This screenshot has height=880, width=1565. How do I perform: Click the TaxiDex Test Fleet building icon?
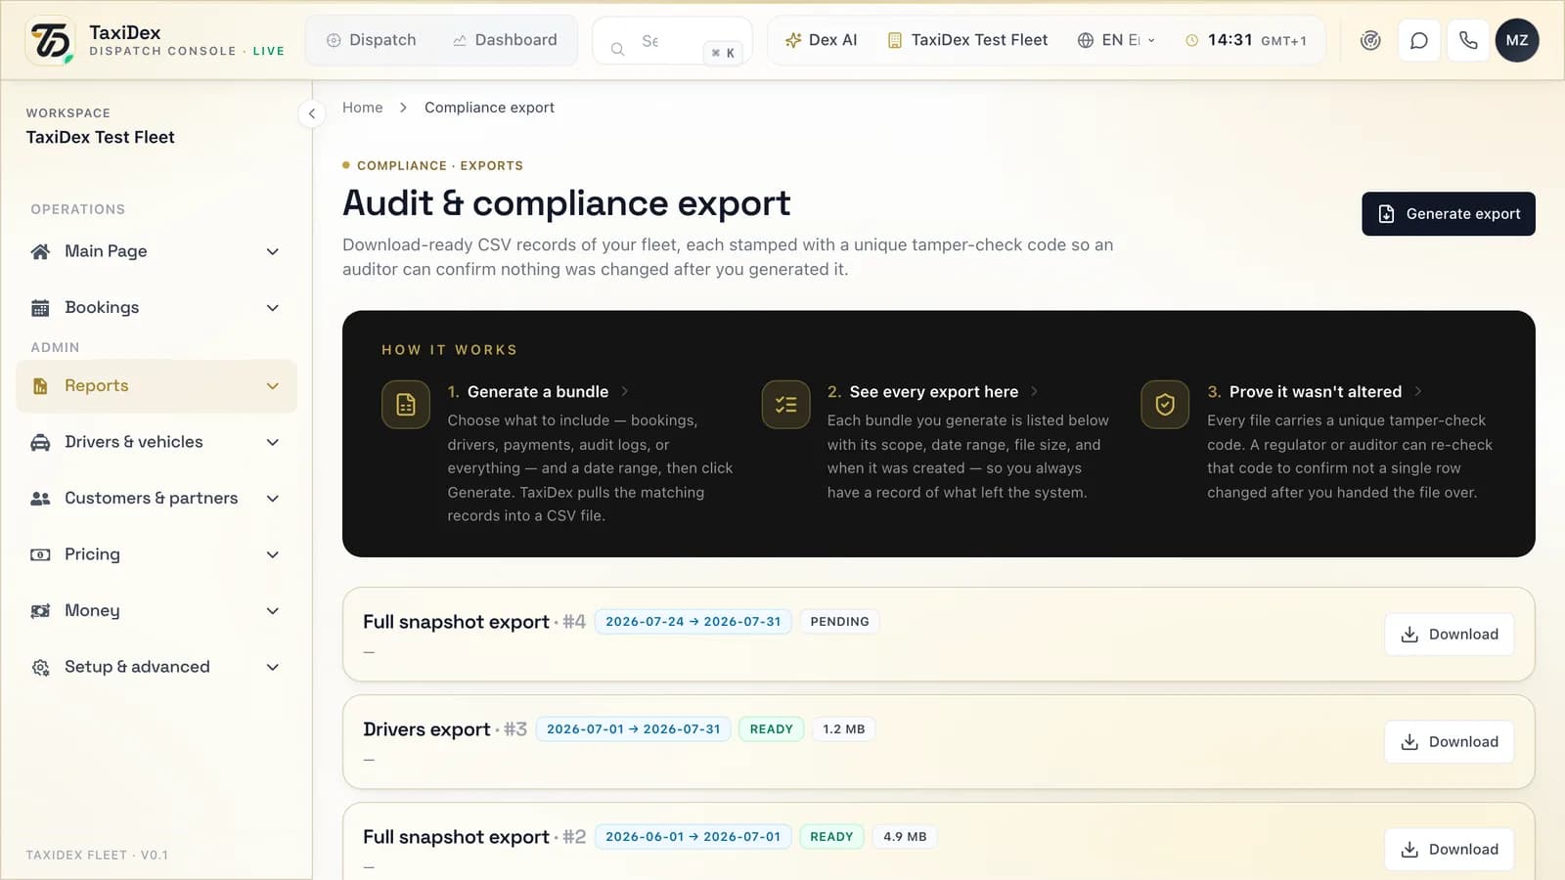point(894,40)
